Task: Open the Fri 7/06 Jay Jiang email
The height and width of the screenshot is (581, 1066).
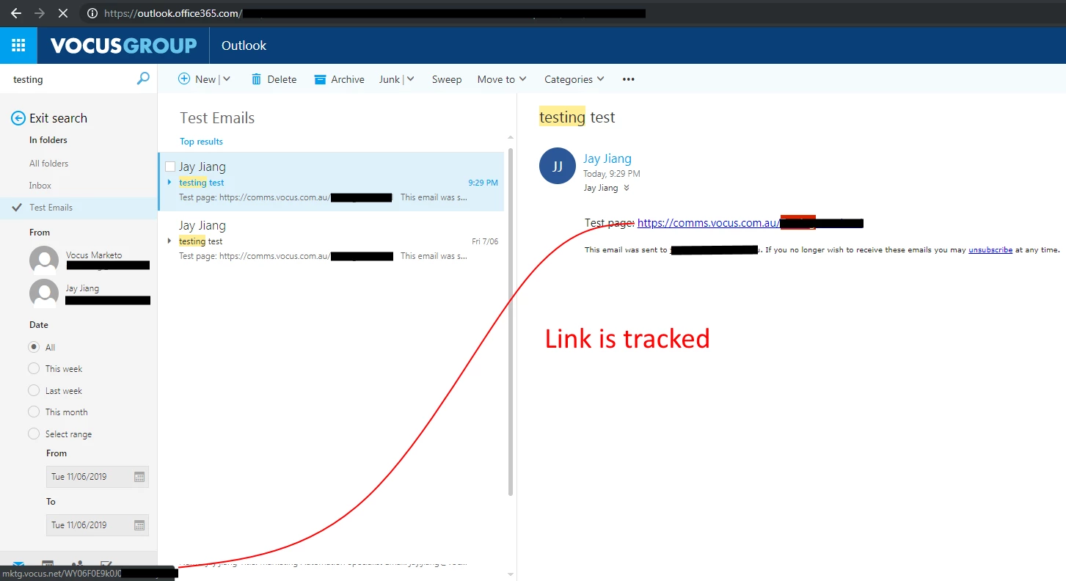Action: pyautogui.click(x=331, y=241)
